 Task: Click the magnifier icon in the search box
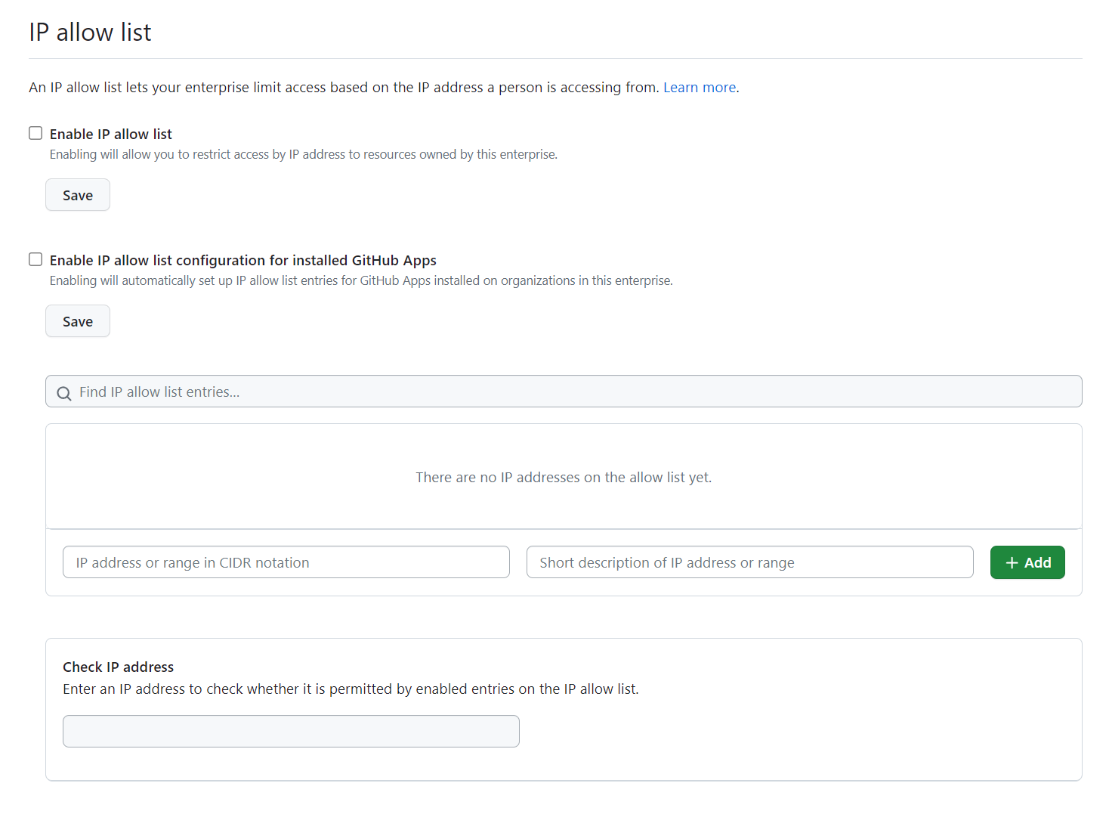64,393
